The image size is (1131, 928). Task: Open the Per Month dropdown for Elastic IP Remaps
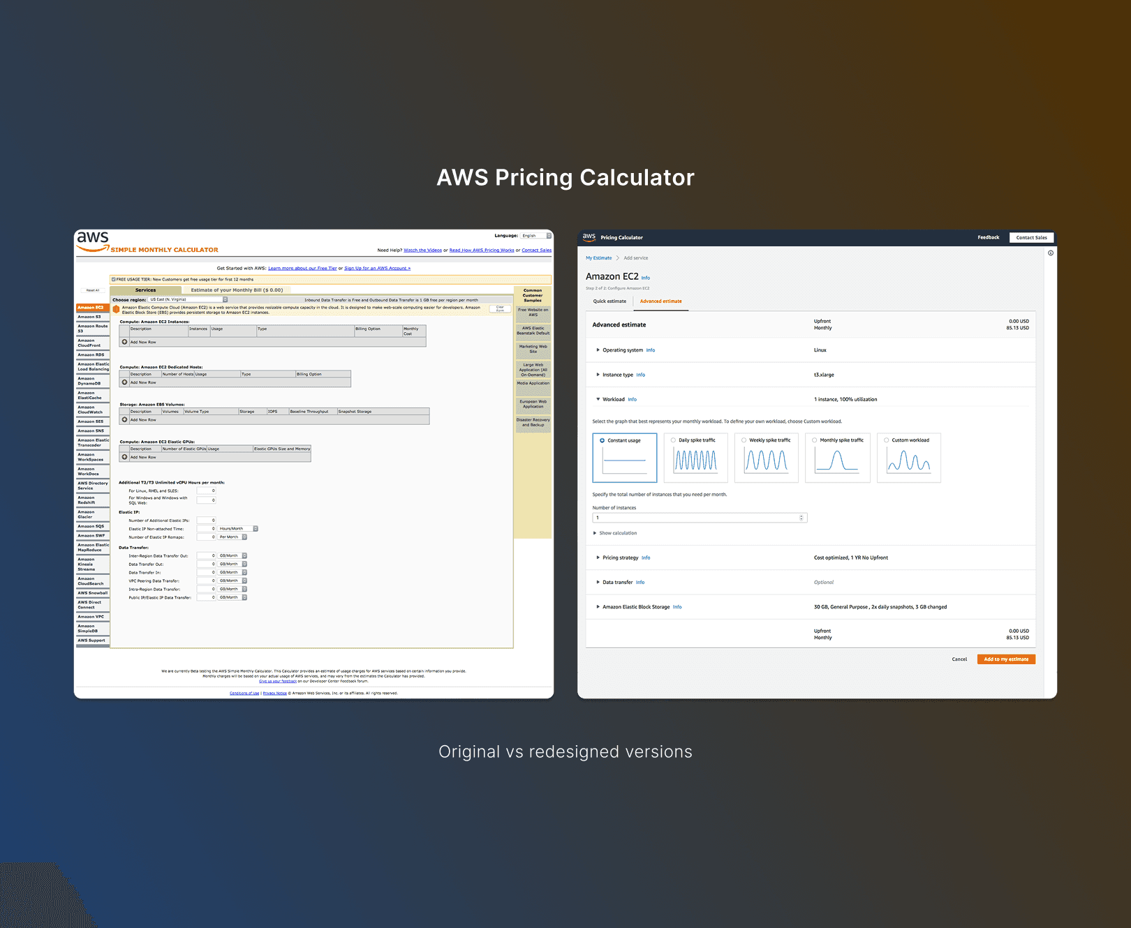click(232, 537)
